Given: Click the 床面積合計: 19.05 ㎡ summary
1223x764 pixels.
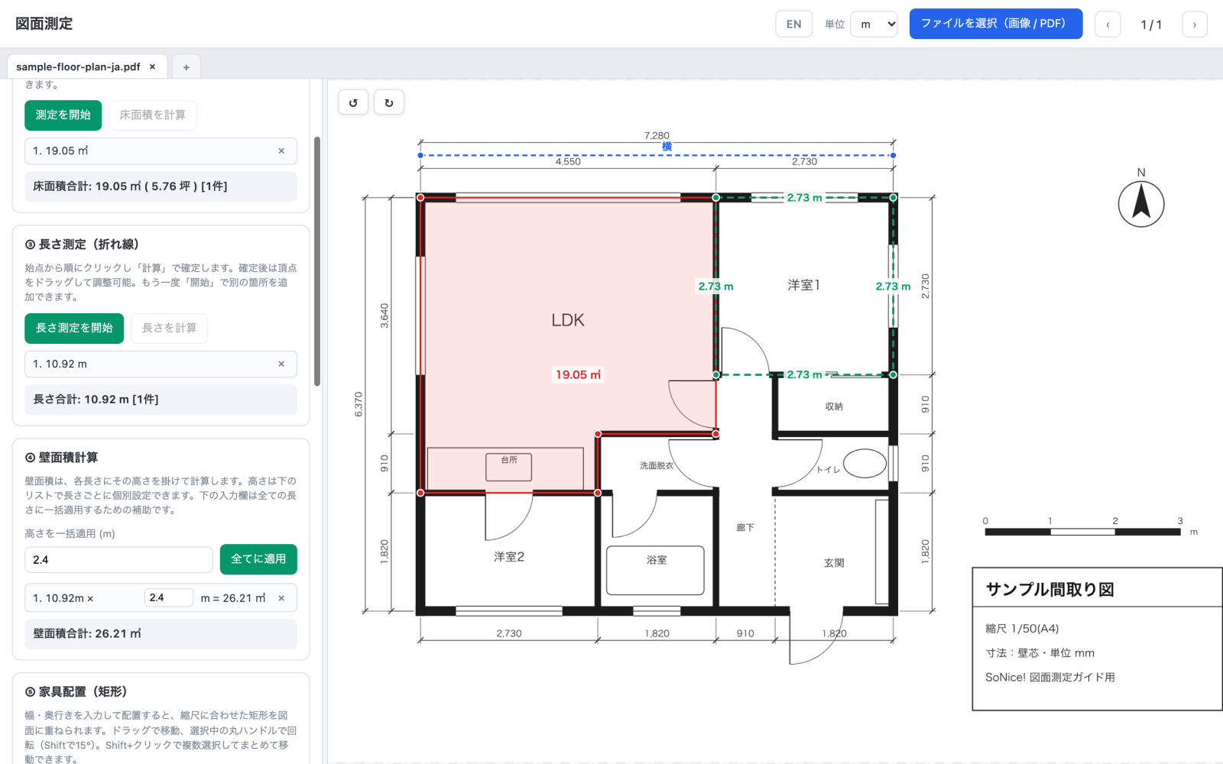Looking at the screenshot, I should (161, 186).
